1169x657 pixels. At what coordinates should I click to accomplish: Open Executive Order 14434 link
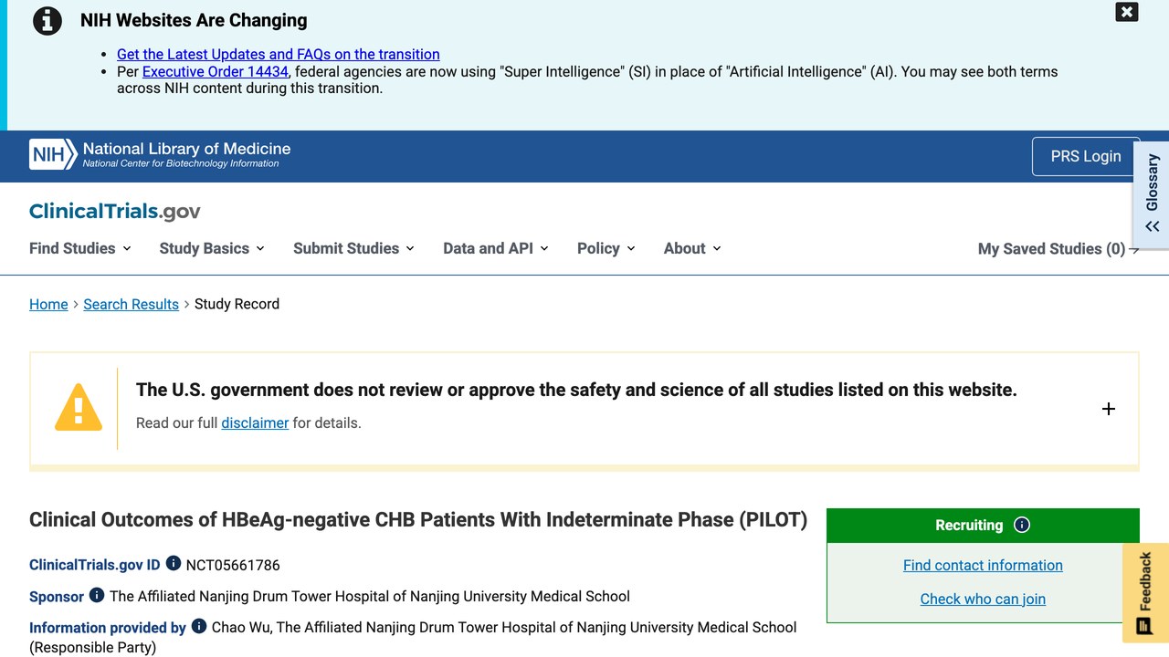click(216, 71)
